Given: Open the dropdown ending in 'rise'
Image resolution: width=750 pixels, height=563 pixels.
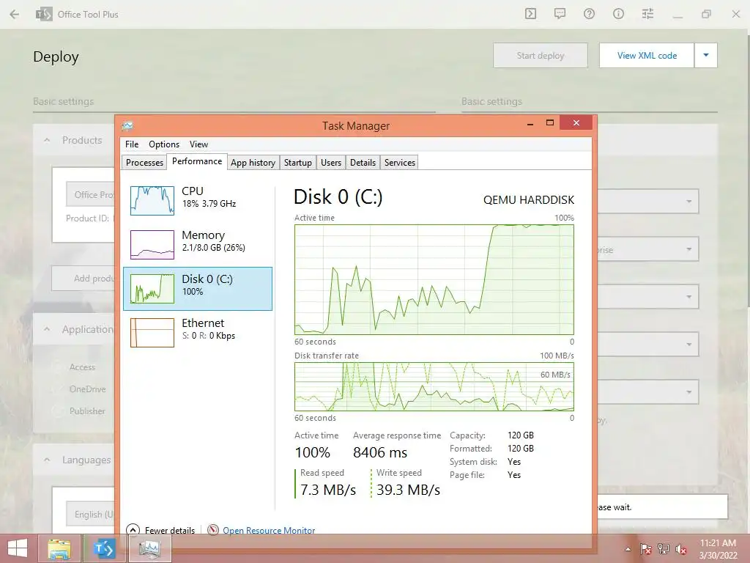Looking at the screenshot, I should pos(648,249).
